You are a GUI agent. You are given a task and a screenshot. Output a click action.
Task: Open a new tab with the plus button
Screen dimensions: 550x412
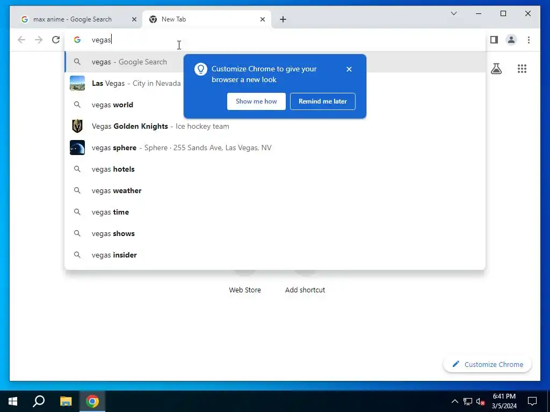coord(283,19)
